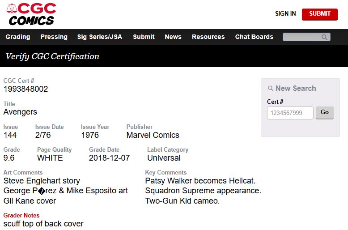Focus the Cert # input field
Image resolution: width=348 pixels, height=230 pixels.
(290, 113)
